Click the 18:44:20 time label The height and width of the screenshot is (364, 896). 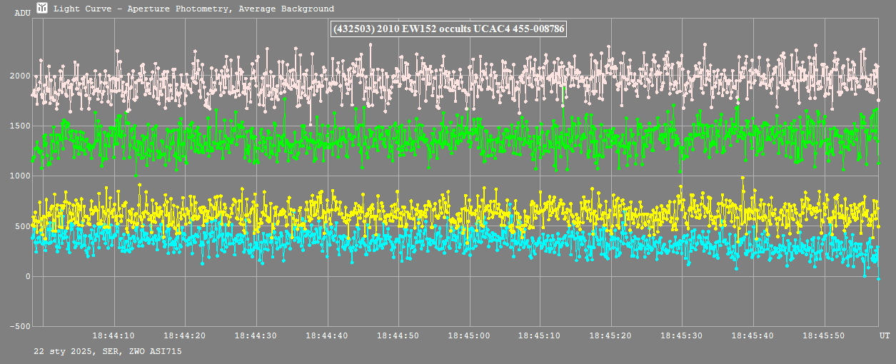point(185,335)
